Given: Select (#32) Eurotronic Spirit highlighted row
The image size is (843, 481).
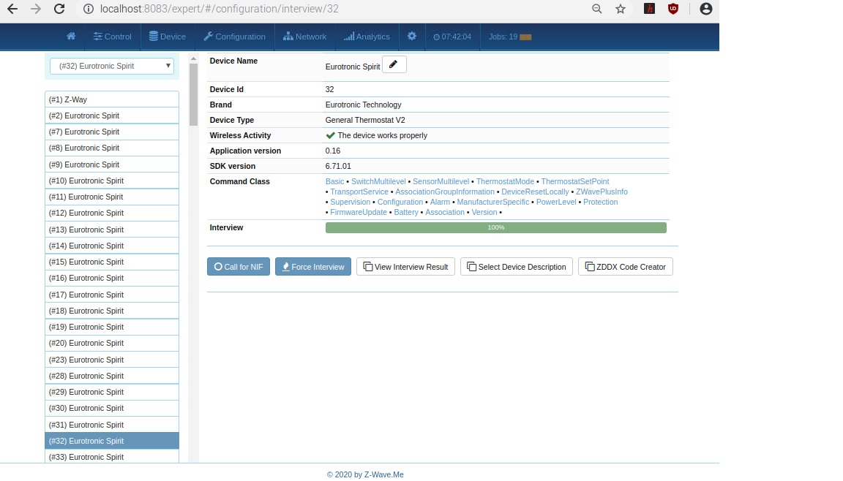Looking at the screenshot, I should point(112,440).
